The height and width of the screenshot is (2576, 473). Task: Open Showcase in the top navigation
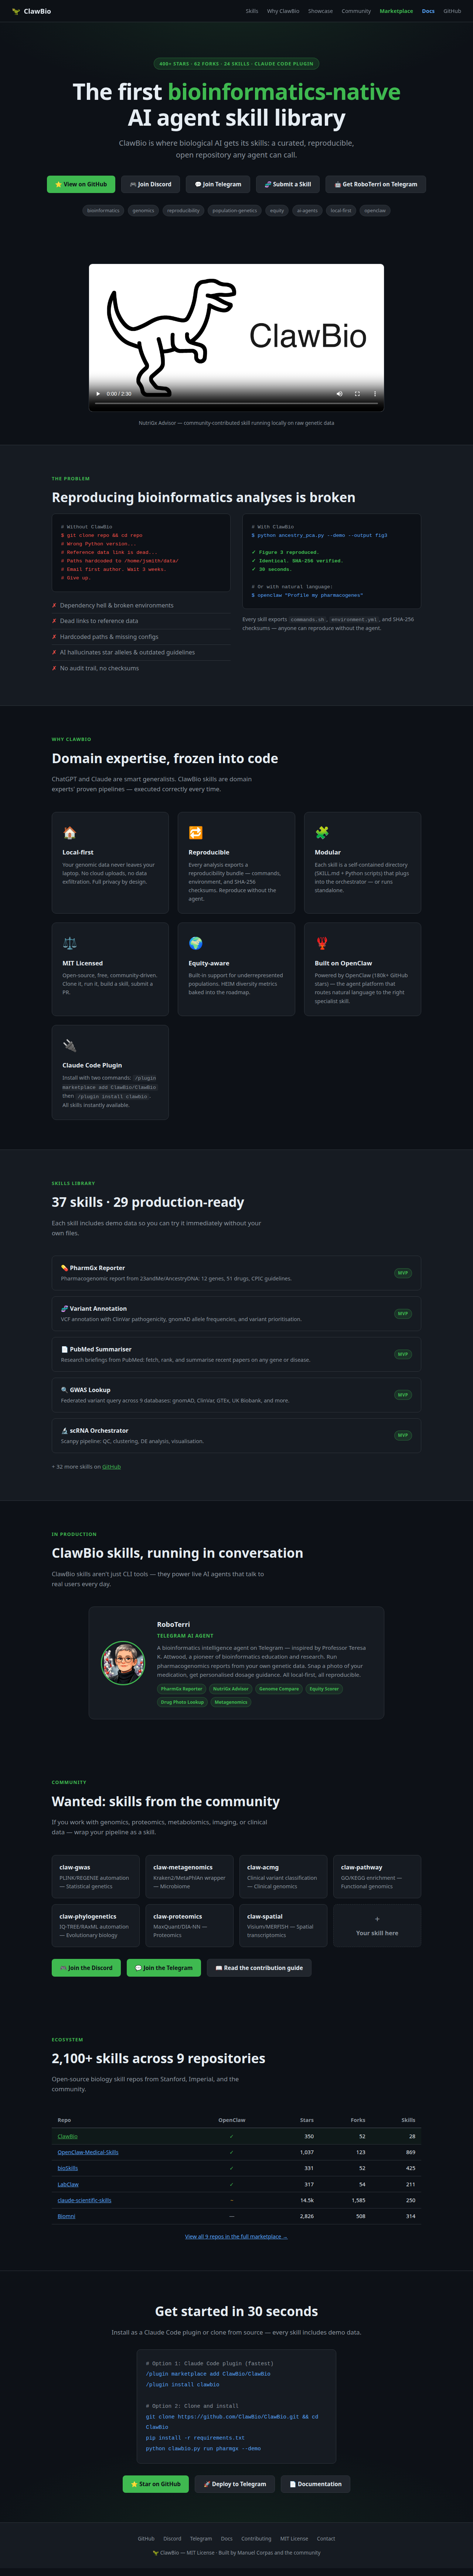tap(320, 11)
